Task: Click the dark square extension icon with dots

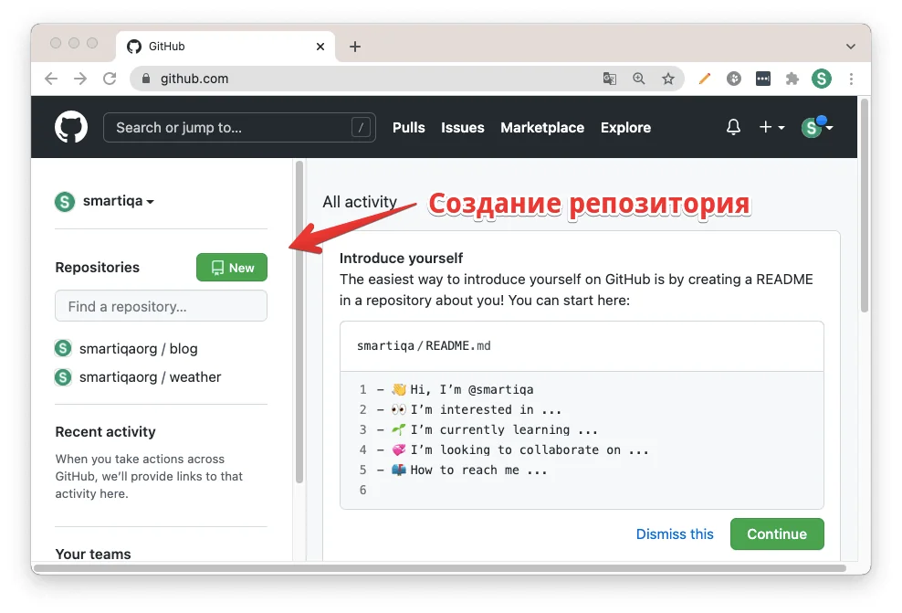Action: tap(763, 79)
